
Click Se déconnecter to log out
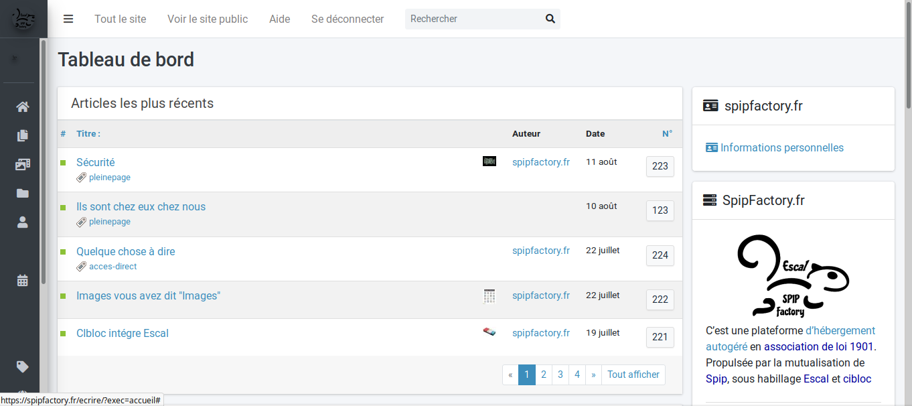click(x=348, y=19)
